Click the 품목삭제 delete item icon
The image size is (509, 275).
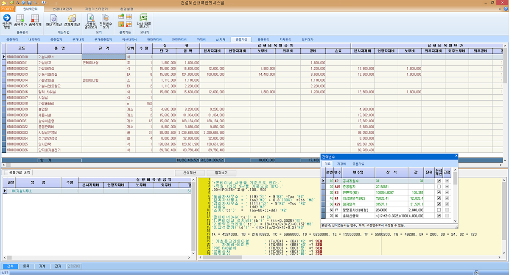(x=35, y=18)
